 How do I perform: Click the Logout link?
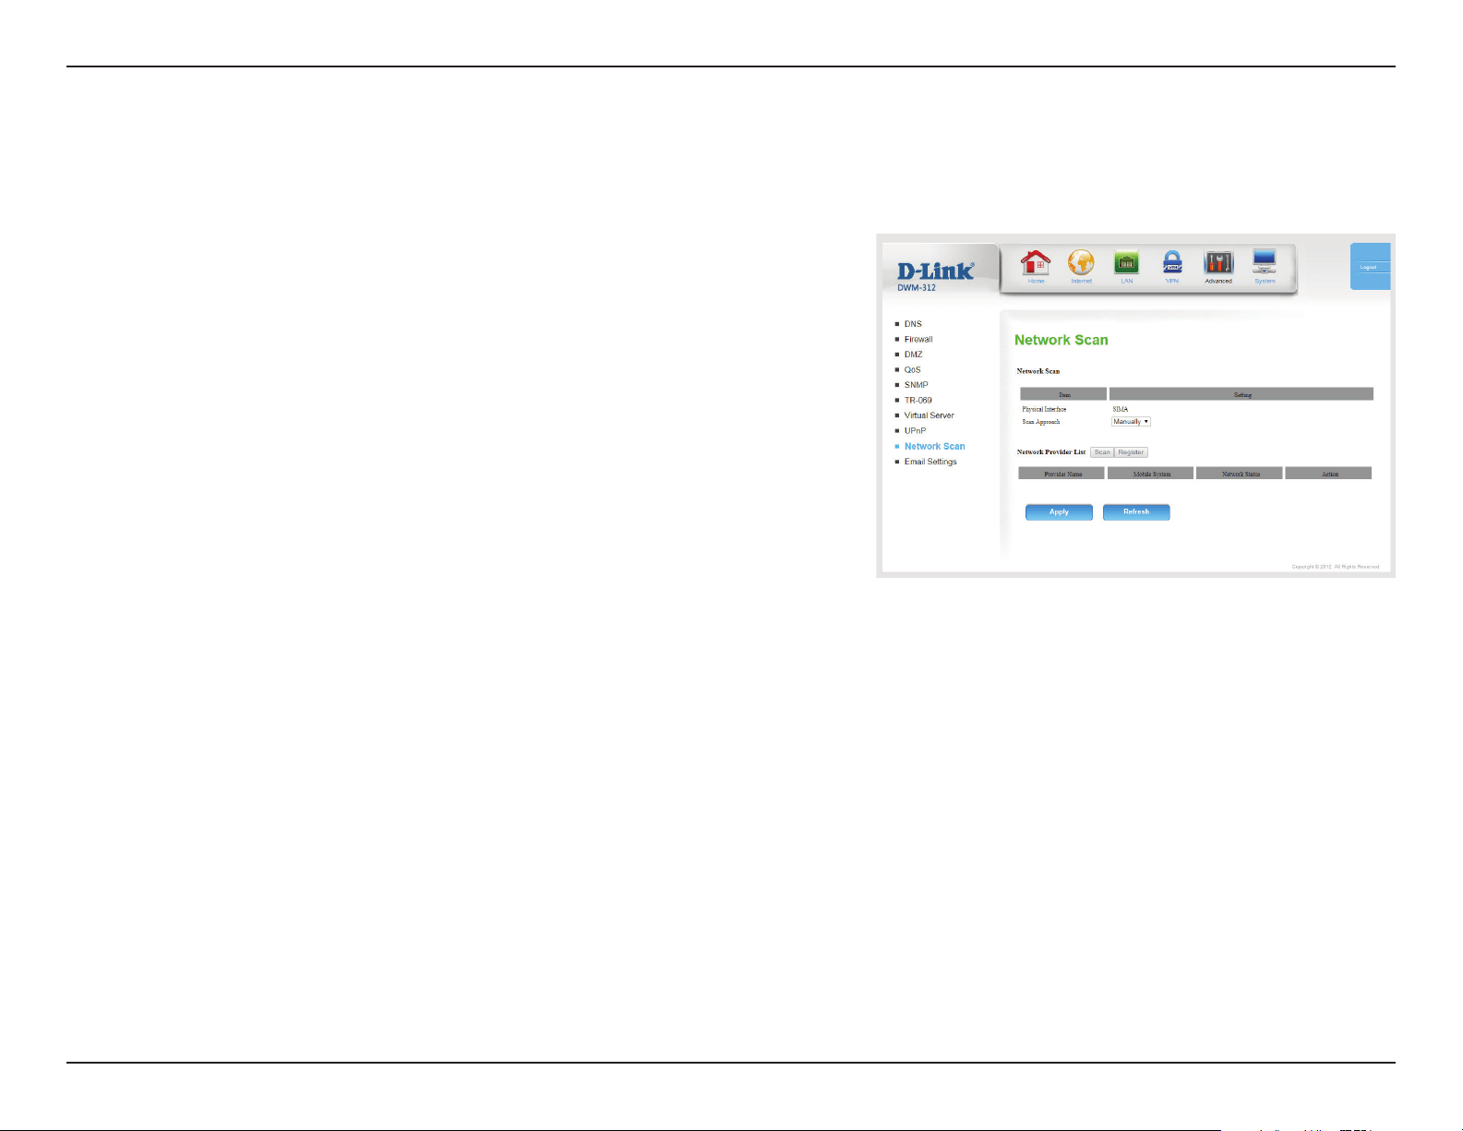click(x=1368, y=267)
